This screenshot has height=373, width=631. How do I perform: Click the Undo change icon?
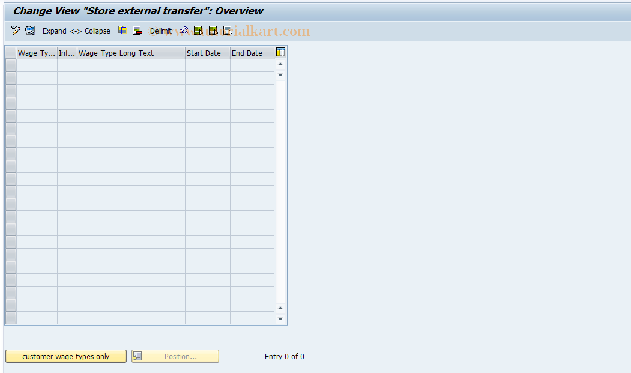coord(184,31)
